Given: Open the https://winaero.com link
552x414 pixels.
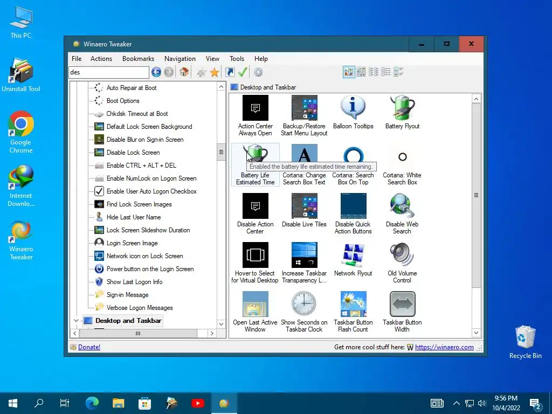Looking at the screenshot, I should point(444,347).
